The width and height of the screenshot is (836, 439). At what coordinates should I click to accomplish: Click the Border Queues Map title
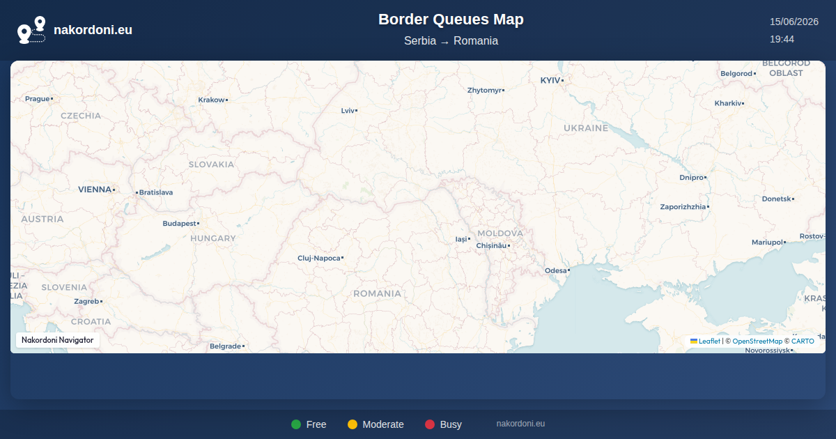(451, 20)
